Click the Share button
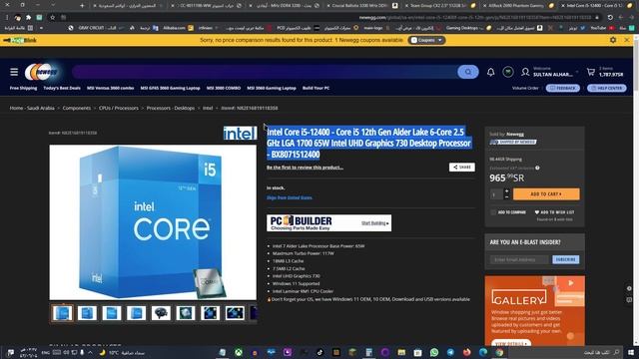Viewport: 639px width, 359px height. point(461,167)
